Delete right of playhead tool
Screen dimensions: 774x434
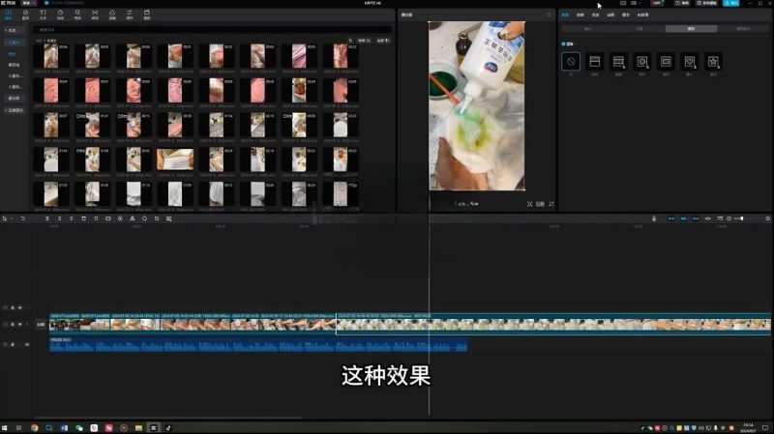(72, 218)
